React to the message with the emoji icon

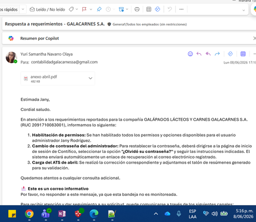(190, 54)
